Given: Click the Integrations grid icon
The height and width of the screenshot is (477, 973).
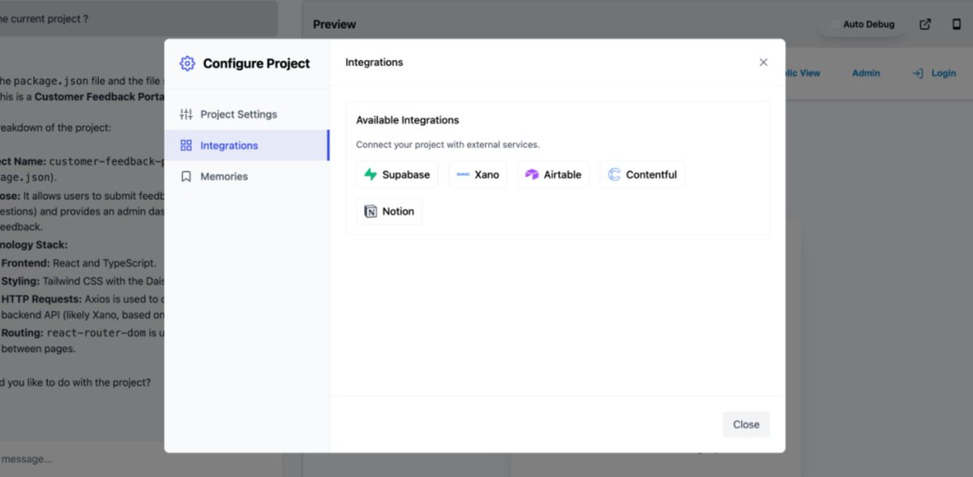Looking at the screenshot, I should tap(186, 145).
